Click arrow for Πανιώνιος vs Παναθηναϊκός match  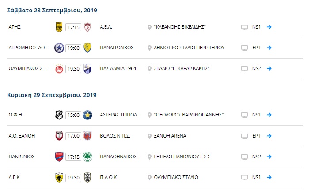click(269, 157)
